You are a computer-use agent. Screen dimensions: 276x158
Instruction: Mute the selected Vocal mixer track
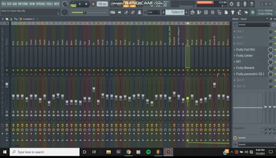tap(188, 70)
